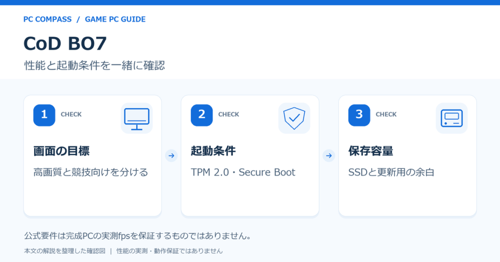Click the monitor icon in card 1
The height and width of the screenshot is (262, 500).
pyautogui.click(x=137, y=118)
